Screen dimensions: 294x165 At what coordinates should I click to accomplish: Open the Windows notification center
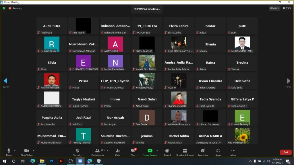[x=288, y=161]
